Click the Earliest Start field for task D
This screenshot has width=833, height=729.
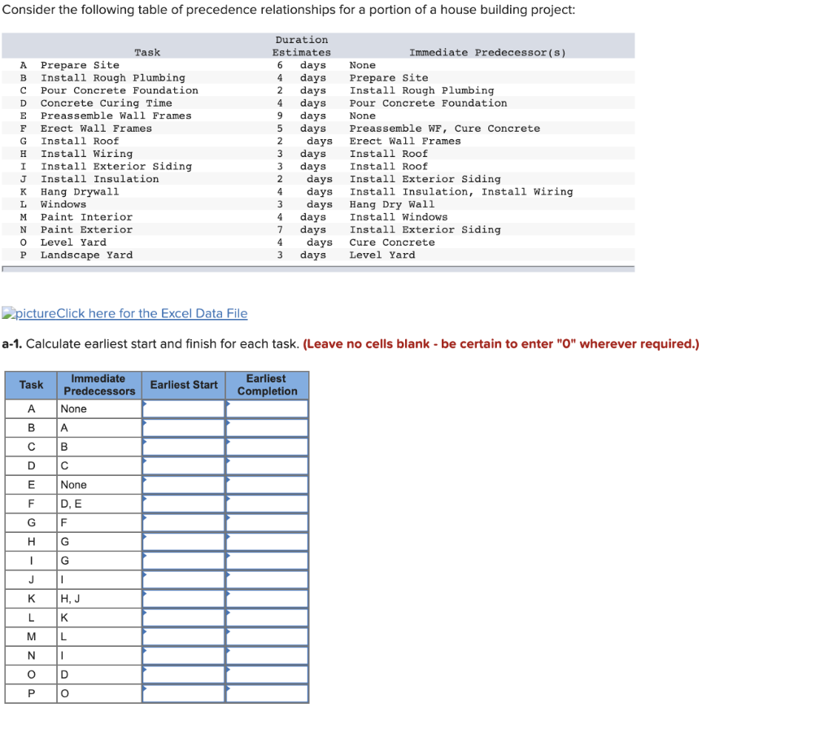click(x=183, y=465)
